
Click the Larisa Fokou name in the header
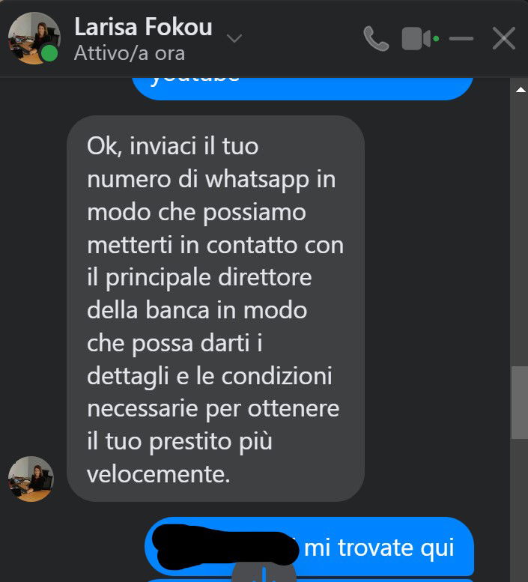(x=143, y=27)
